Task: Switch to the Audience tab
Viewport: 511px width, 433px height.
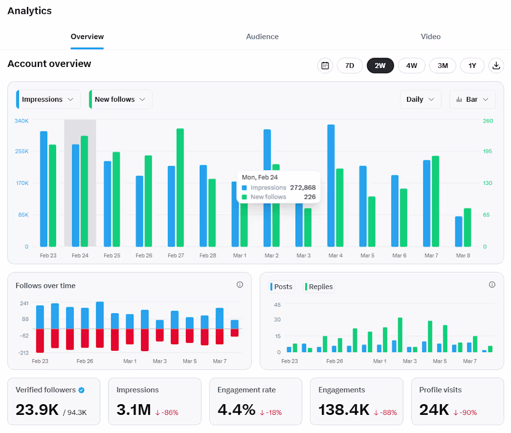Action: 262,37
